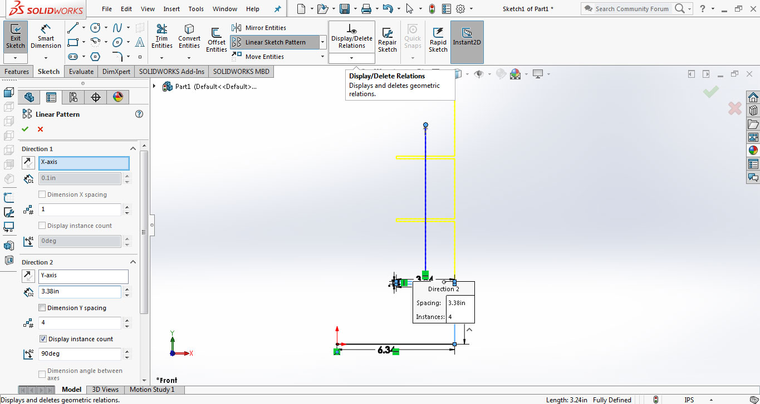Viewport: 760px width, 404px height.
Task: Click the Linear Pattern help icon
Action: [x=139, y=114]
